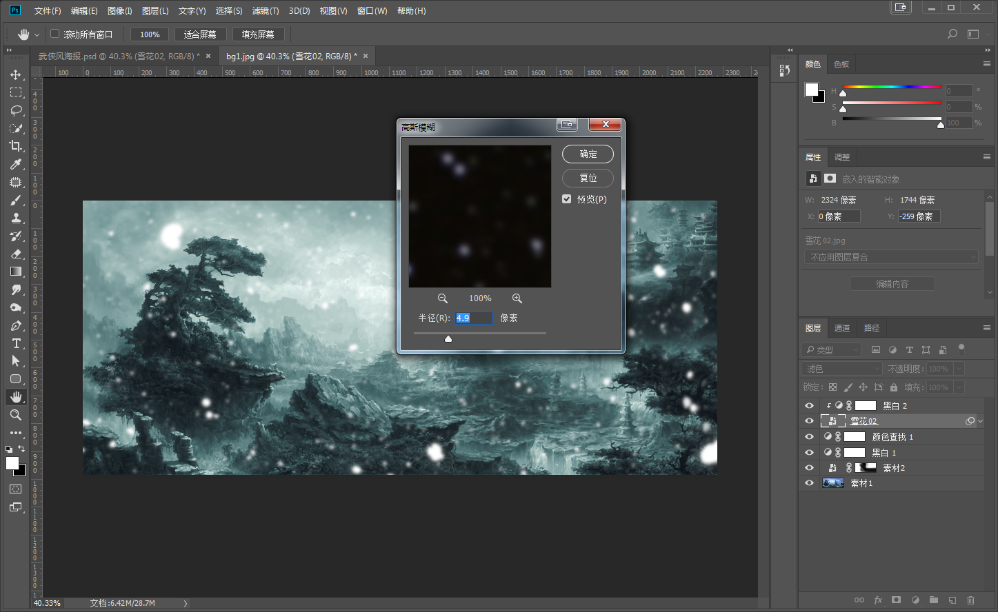Select the Lasso tool

click(x=16, y=110)
